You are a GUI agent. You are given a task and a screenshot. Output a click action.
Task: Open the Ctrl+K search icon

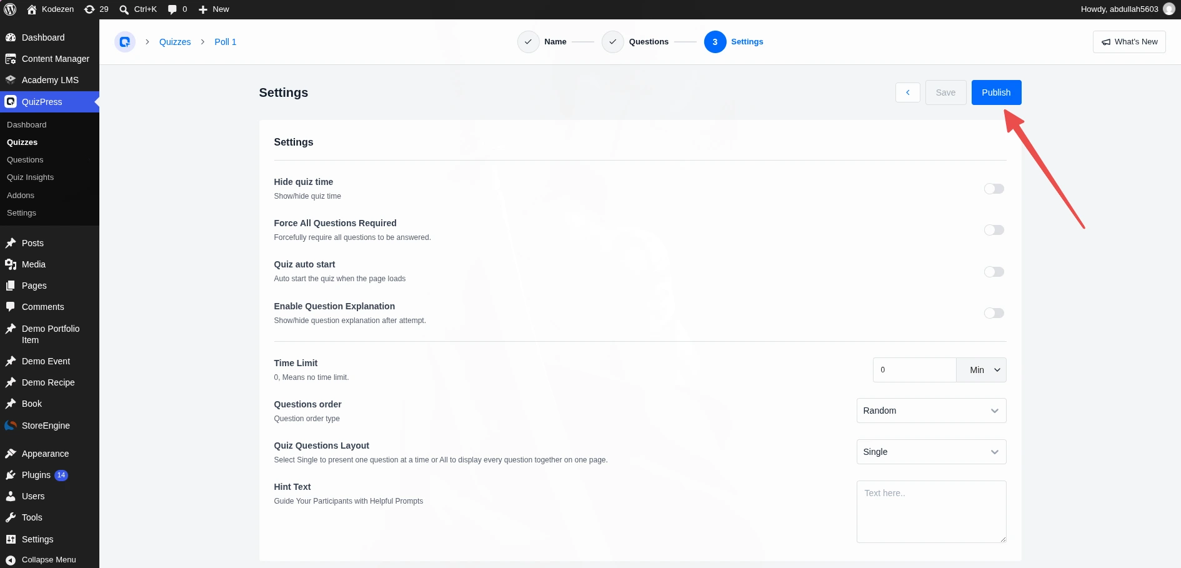click(124, 9)
